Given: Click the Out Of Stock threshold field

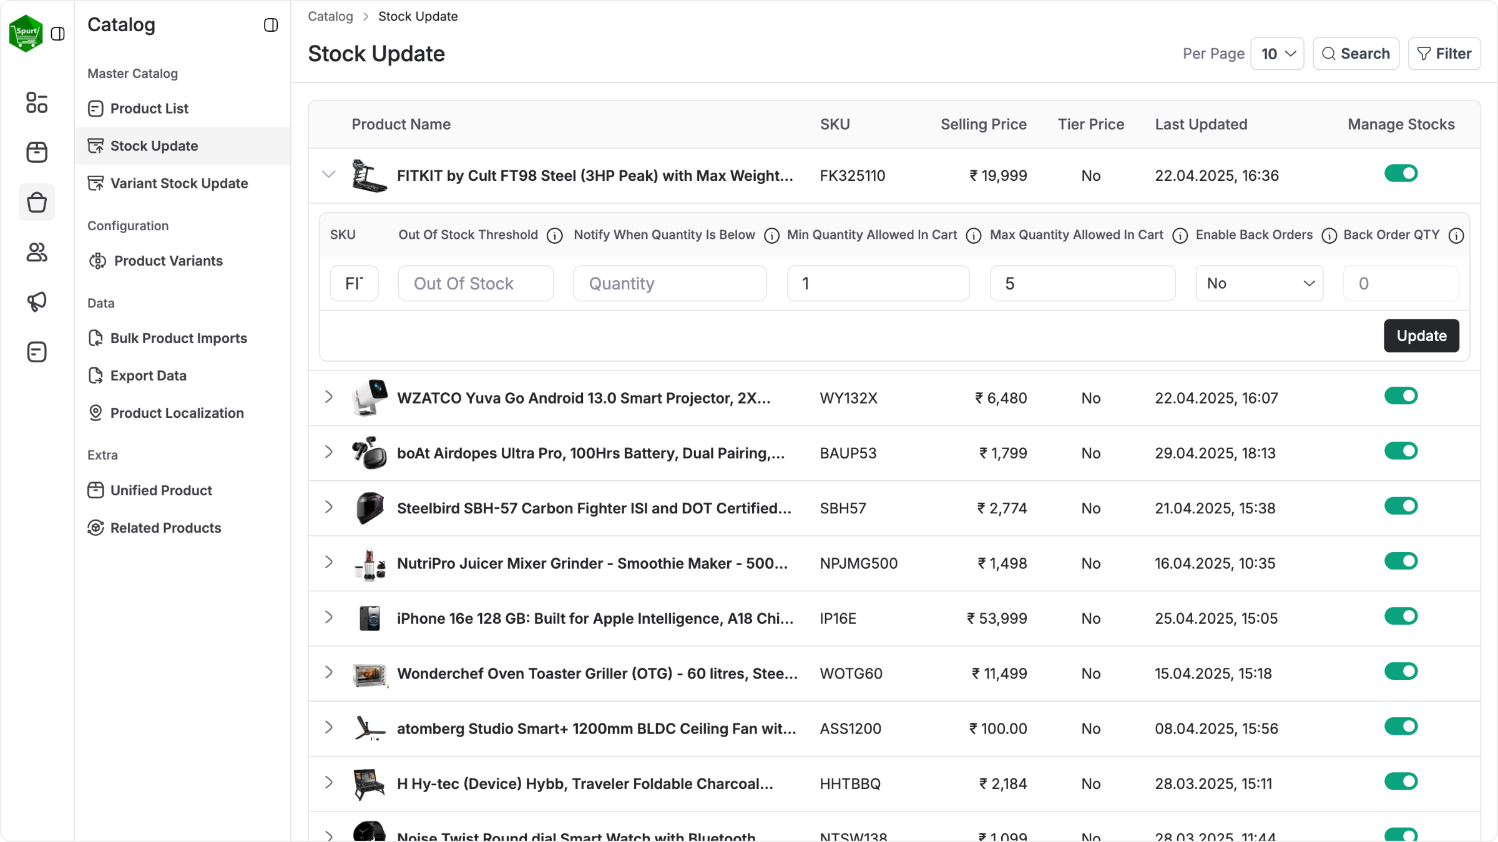Looking at the screenshot, I should pos(476,284).
